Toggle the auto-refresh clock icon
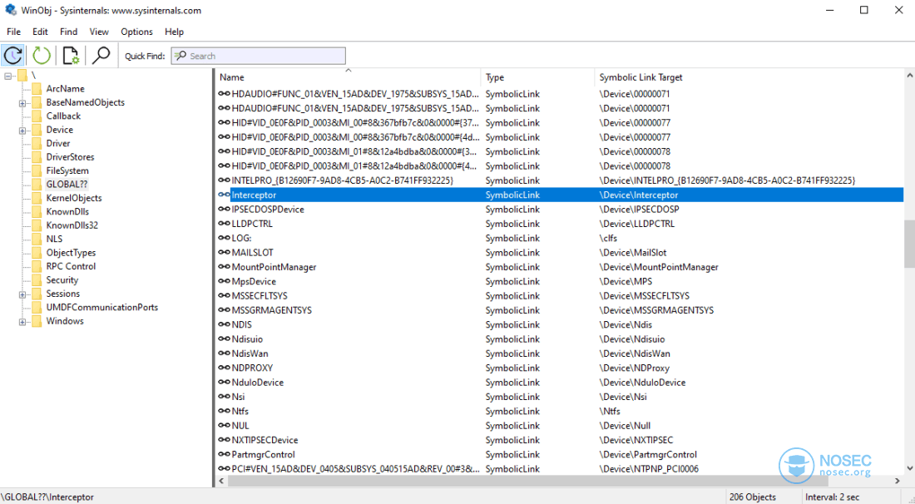This screenshot has width=915, height=504. point(12,56)
